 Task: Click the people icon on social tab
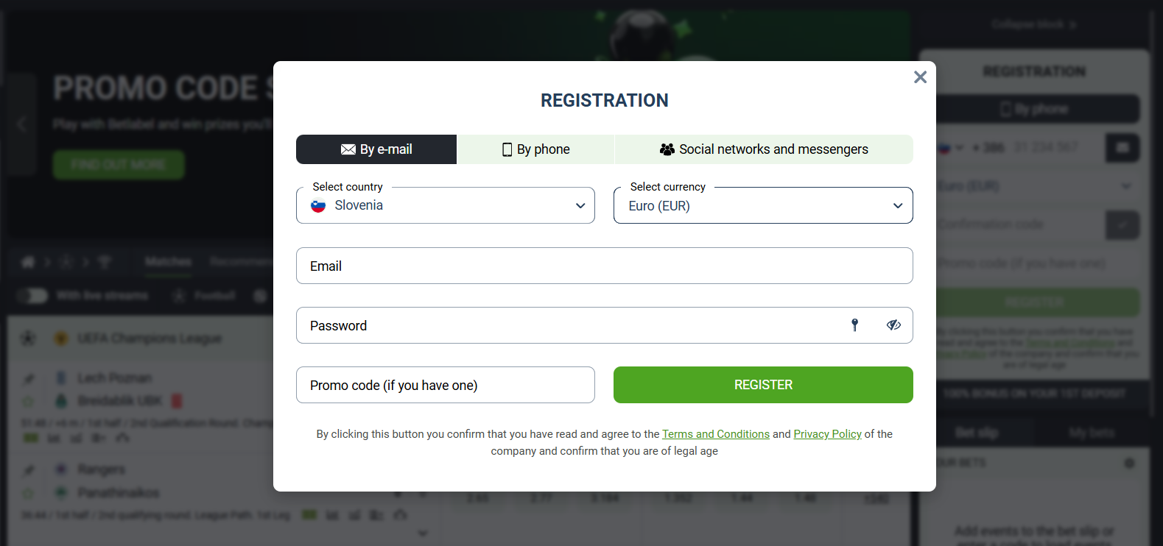point(667,149)
